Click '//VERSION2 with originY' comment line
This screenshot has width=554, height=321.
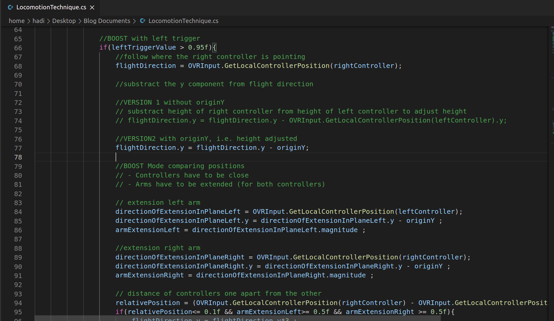click(206, 139)
